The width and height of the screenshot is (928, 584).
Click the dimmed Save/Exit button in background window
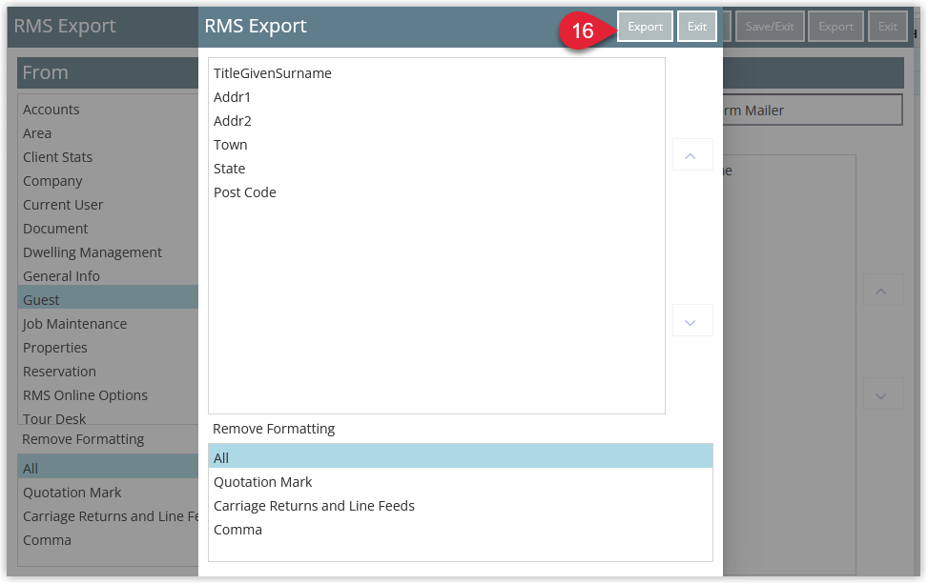tap(770, 27)
